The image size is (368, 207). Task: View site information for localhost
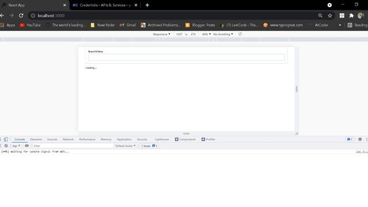click(x=33, y=16)
